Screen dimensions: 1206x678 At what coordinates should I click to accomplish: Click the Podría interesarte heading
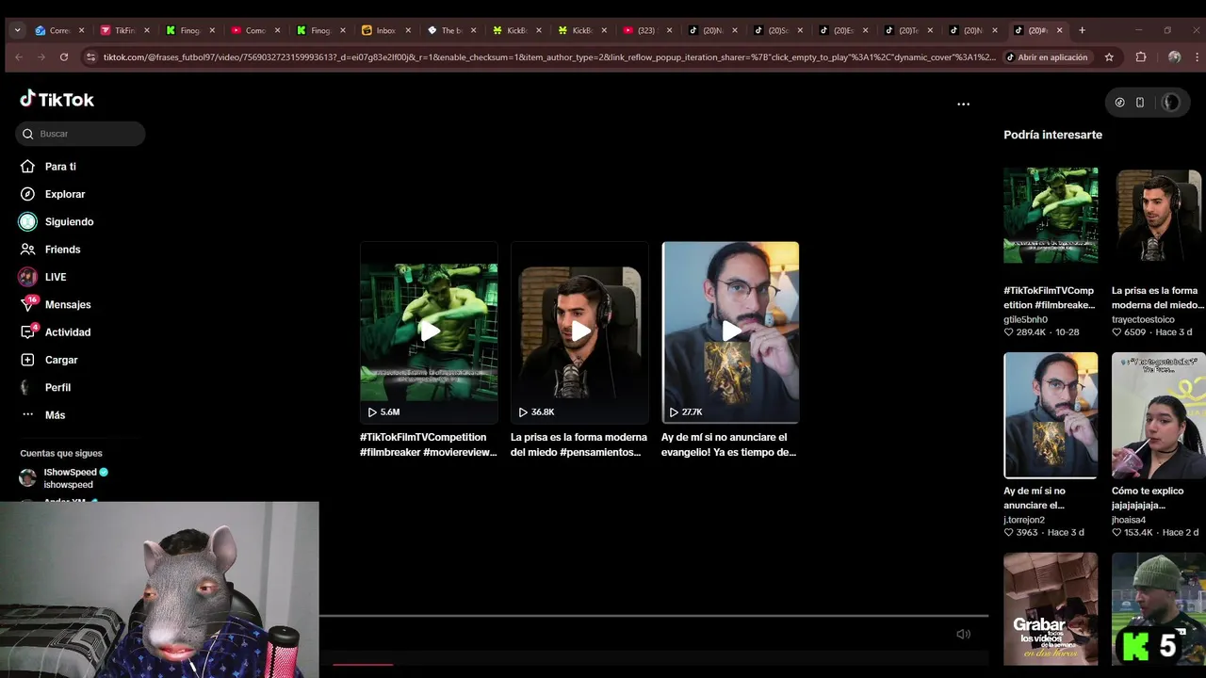pos(1052,135)
